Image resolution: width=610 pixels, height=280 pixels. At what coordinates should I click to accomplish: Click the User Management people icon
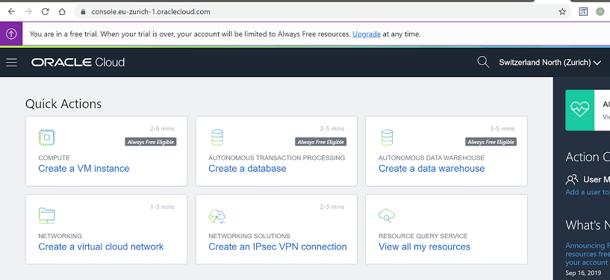572,179
